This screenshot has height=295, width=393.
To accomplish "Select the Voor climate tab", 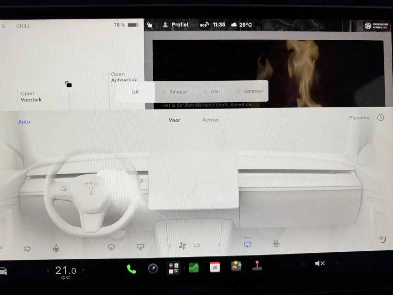I will [x=174, y=120].
